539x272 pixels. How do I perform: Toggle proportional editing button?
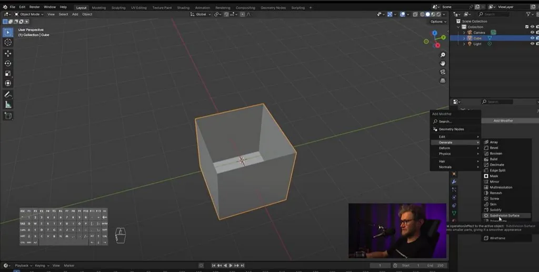tap(242, 14)
